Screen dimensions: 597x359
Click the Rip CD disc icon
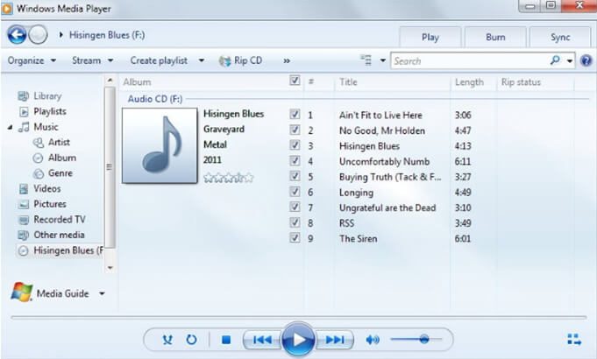coord(224,60)
